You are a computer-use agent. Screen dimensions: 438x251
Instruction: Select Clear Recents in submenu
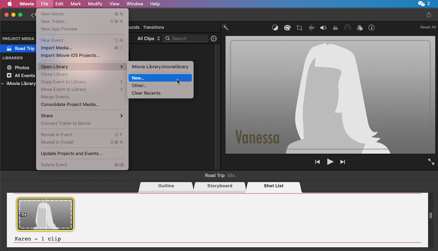coord(160,93)
